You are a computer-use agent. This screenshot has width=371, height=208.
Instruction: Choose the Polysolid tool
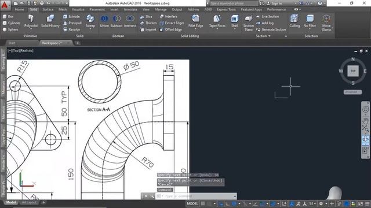pos(31,21)
